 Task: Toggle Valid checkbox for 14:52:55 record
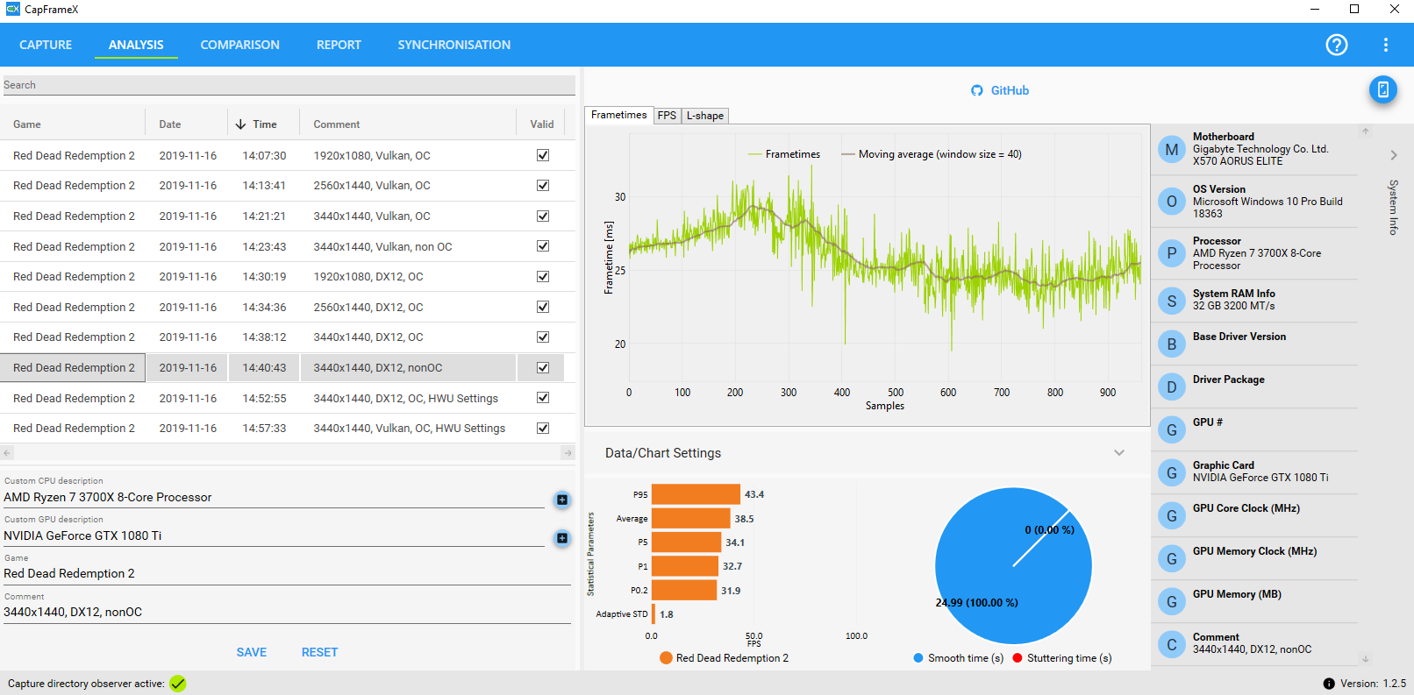[x=543, y=398]
